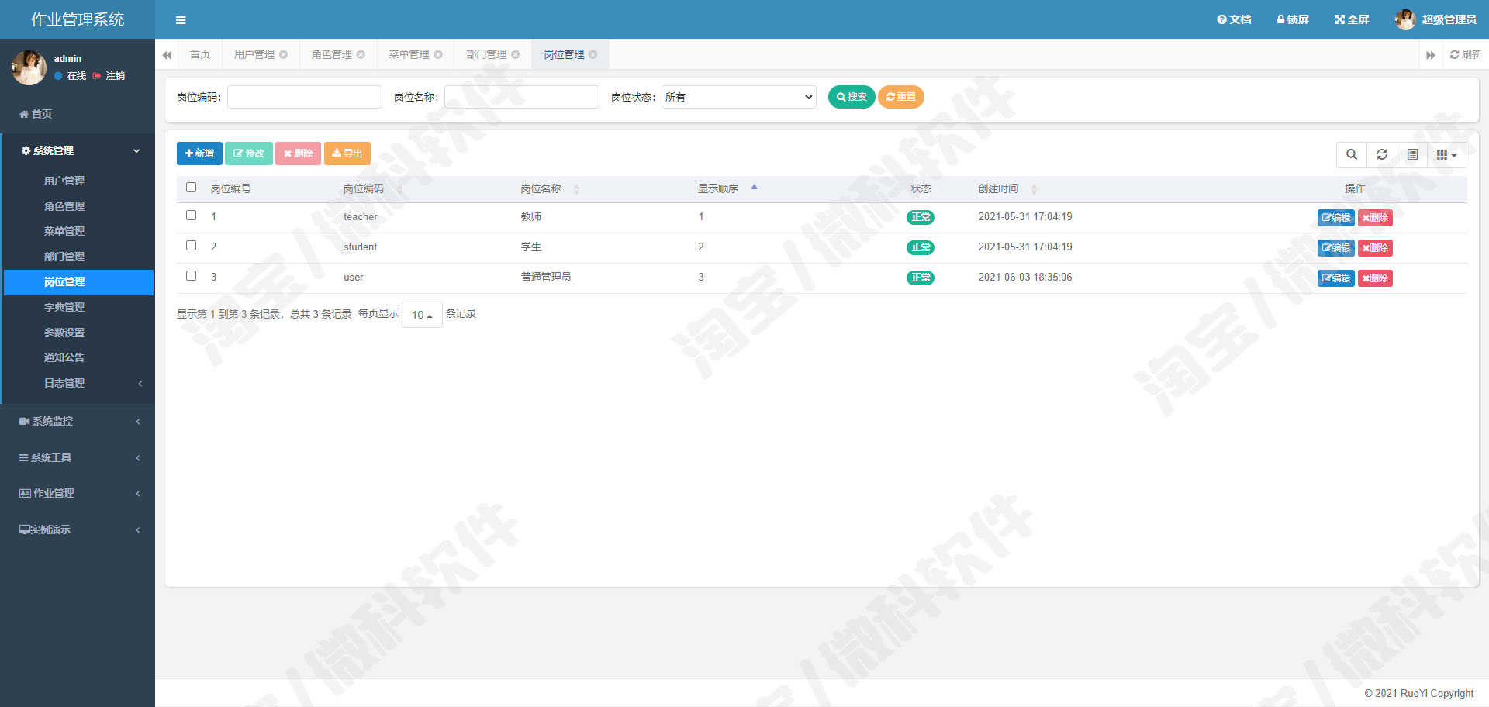This screenshot has height=707, width=1489.
Task: Close the 用户管理 tab
Action: click(284, 54)
